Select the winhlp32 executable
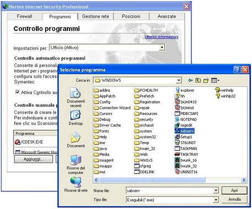 [226, 96]
